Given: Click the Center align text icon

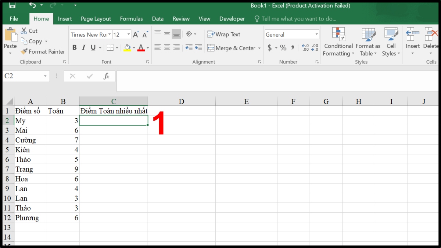Looking at the screenshot, I should [167, 48].
